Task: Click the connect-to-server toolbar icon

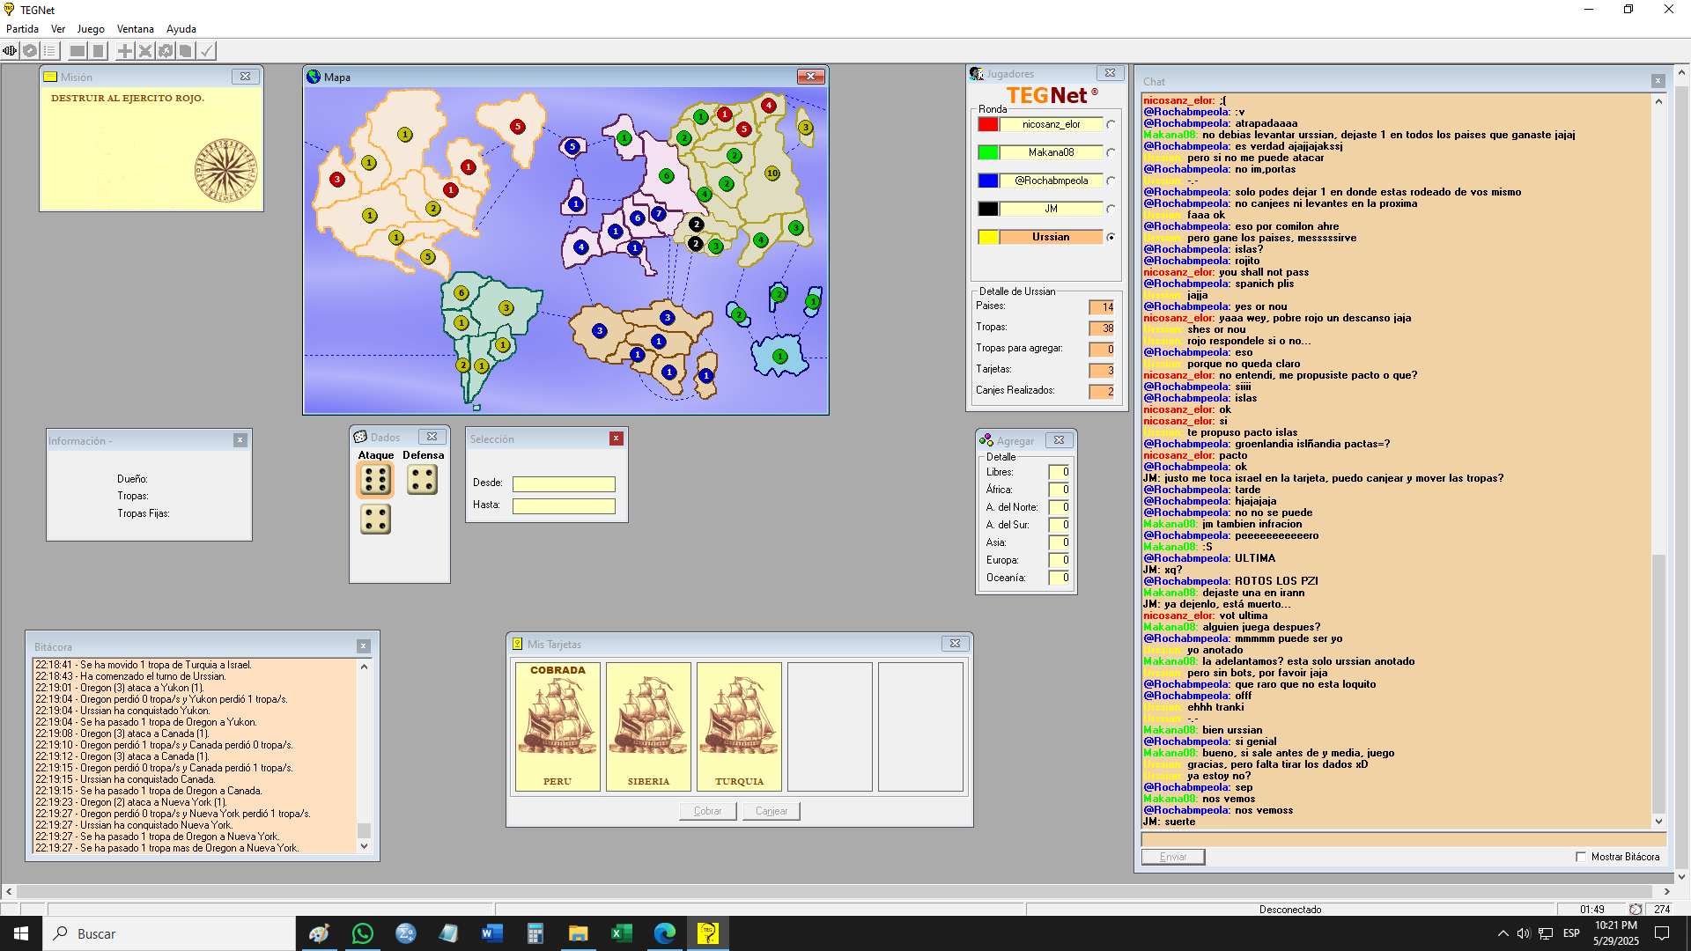Action: click(x=10, y=51)
